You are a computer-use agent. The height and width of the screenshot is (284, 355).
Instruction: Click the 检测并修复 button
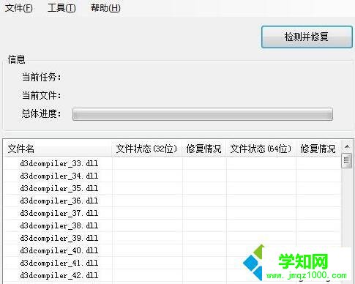tap(307, 37)
